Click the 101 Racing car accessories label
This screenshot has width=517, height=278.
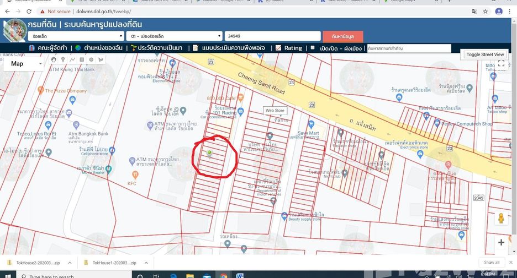[224, 113]
